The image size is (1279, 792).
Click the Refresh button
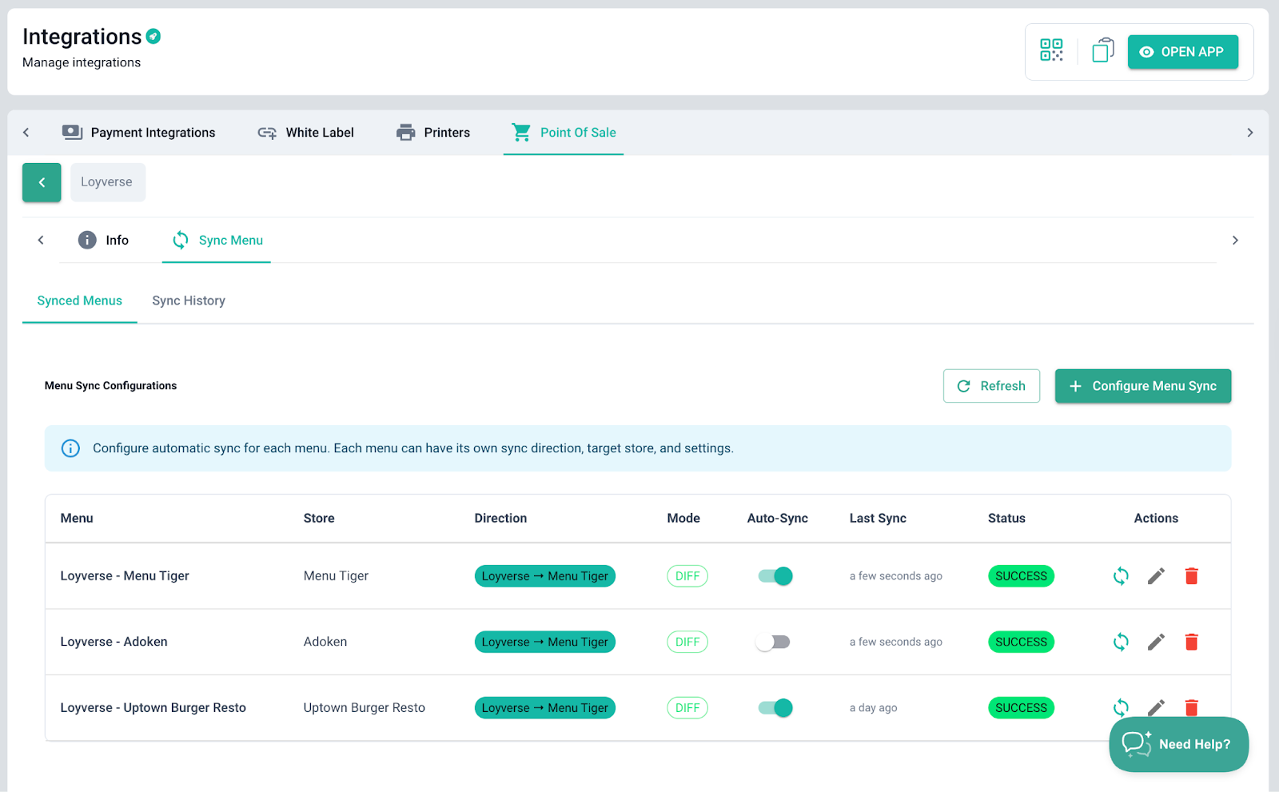[991, 386]
